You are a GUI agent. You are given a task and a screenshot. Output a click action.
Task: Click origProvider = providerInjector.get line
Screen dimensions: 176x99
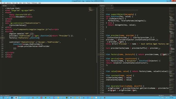[x=137, y=88]
